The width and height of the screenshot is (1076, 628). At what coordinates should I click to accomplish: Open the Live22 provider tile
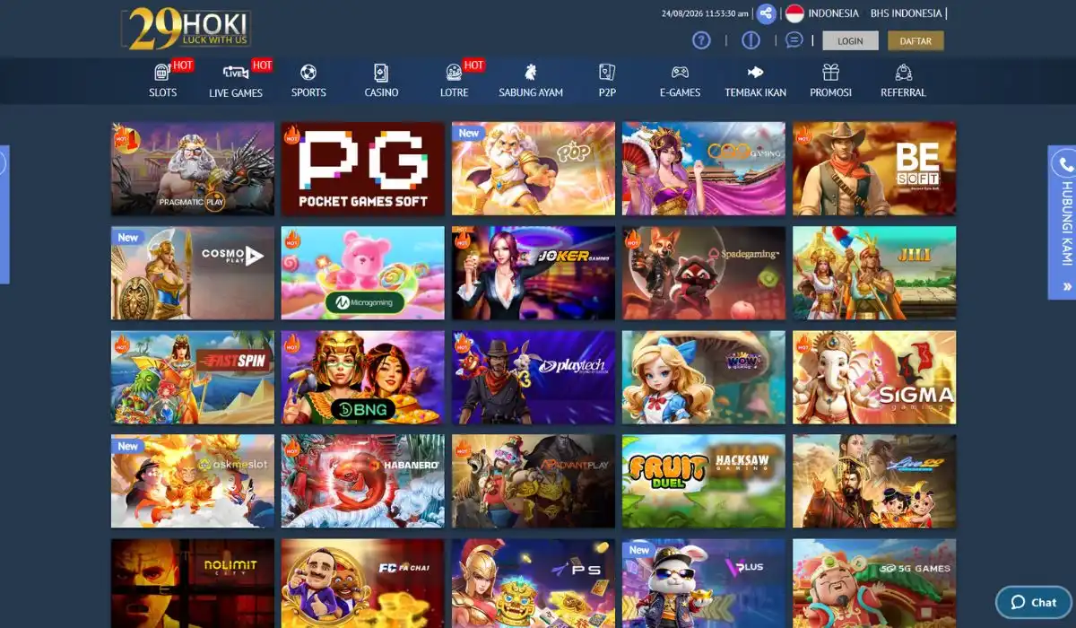pos(874,482)
